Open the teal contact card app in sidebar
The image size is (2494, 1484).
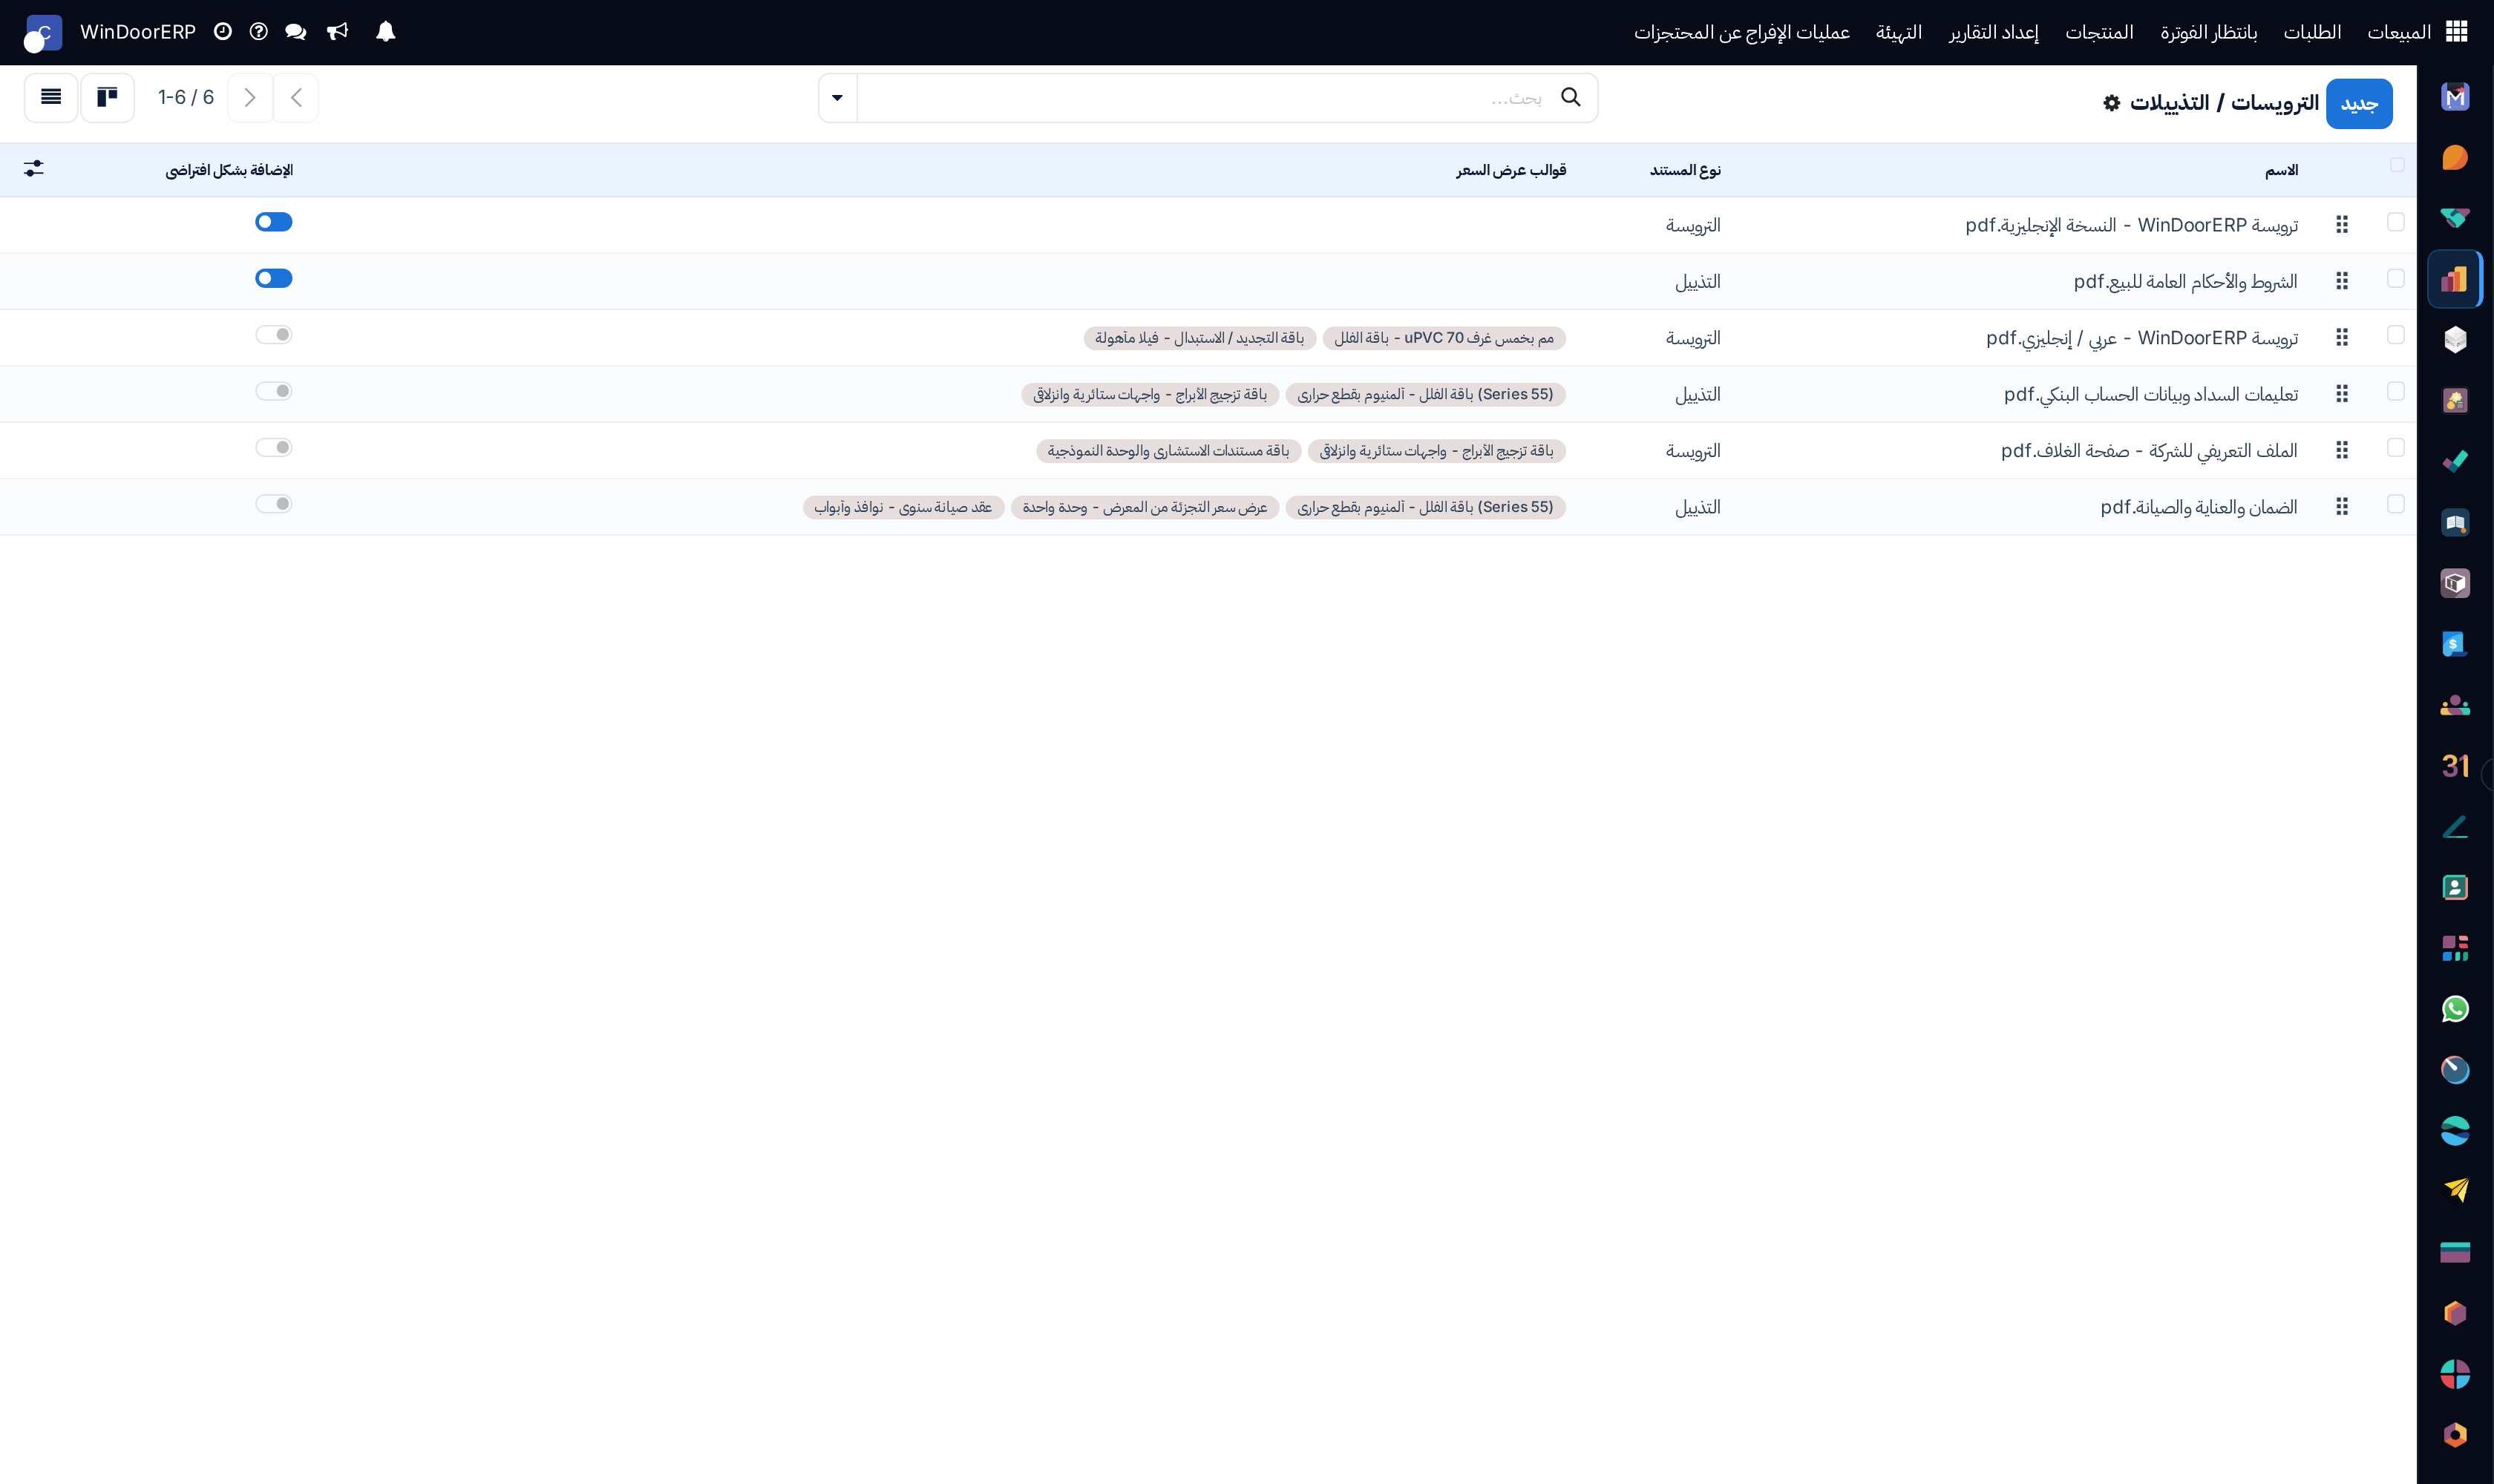pyautogui.click(x=2455, y=887)
